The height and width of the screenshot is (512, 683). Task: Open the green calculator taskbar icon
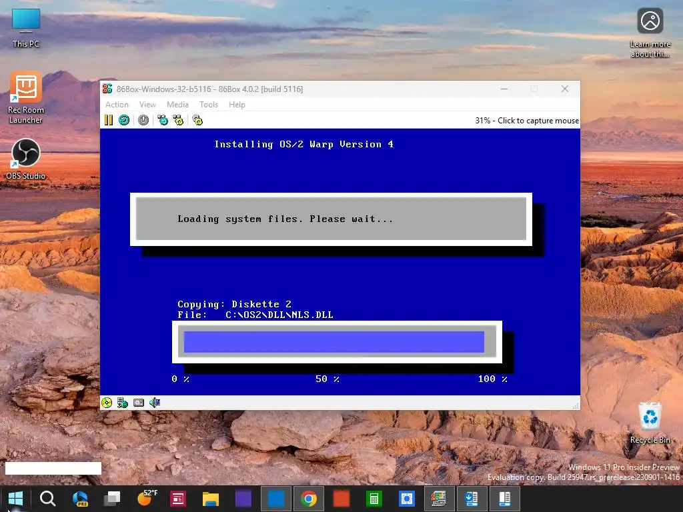374,499
